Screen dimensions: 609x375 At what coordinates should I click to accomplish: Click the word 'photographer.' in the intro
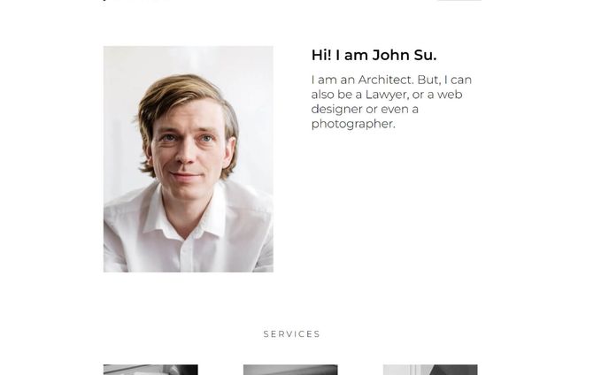point(353,124)
